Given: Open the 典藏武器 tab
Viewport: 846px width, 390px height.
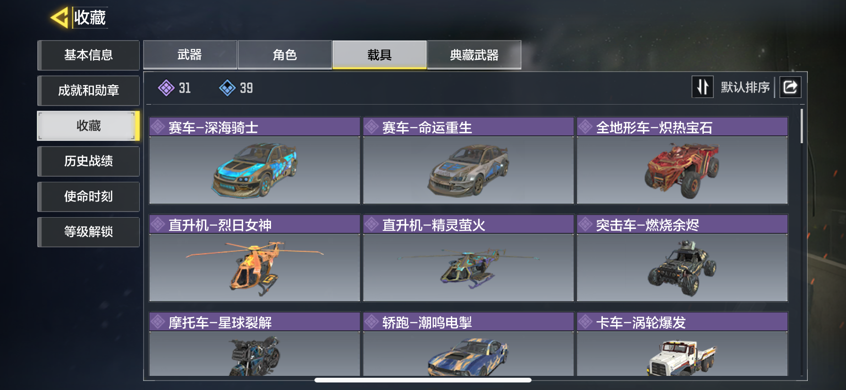Looking at the screenshot, I should 474,55.
